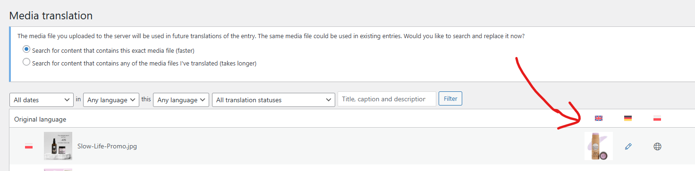Select 'this exact media file (faster)' radio option
The height and width of the screenshot is (171, 695).
click(26, 49)
